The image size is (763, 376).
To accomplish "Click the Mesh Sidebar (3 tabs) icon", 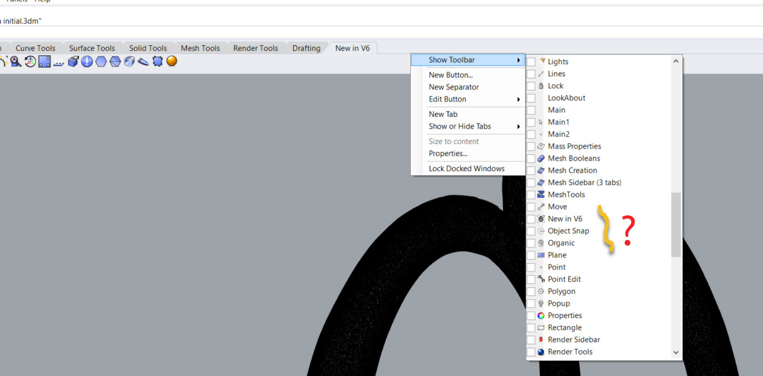I will click(541, 183).
